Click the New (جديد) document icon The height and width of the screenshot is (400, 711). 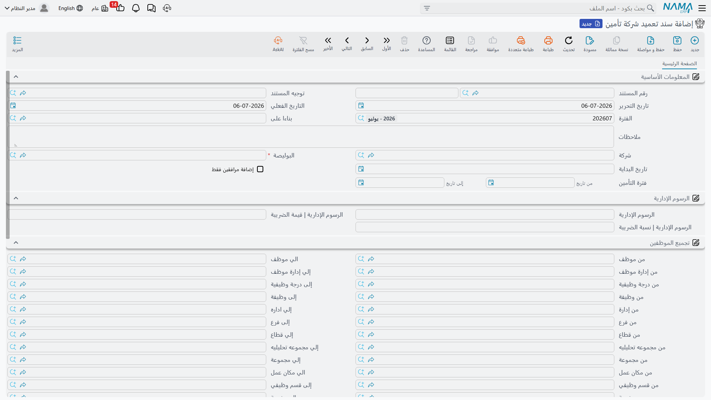695,40
